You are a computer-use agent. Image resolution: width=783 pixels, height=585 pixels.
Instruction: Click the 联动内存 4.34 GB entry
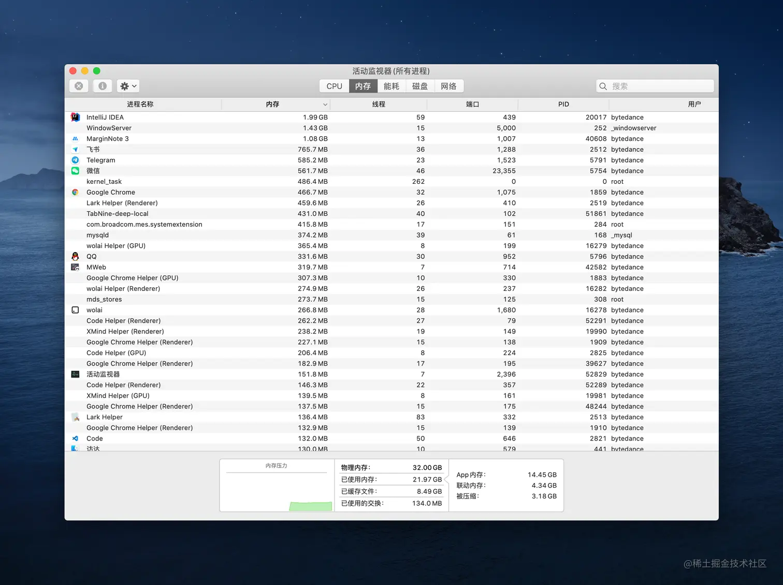(x=506, y=486)
